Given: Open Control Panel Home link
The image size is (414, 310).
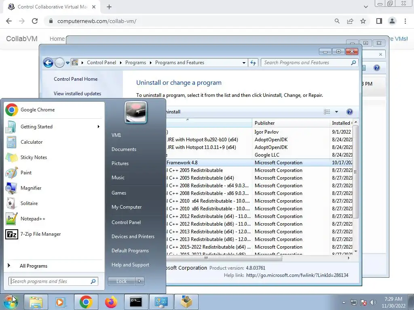Looking at the screenshot, I should [x=76, y=79].
